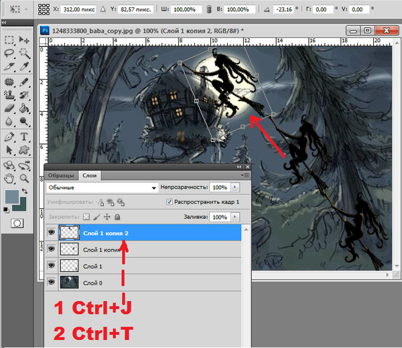Select the Brush tool
This screenshot has height=348, width=402.
click(24, 82)
